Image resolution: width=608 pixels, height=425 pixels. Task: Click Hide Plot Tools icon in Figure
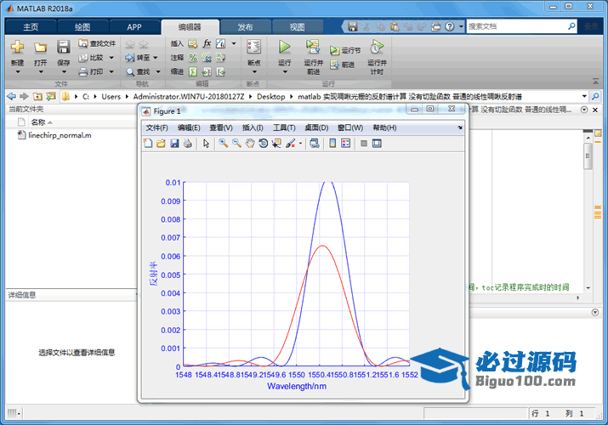364,144
